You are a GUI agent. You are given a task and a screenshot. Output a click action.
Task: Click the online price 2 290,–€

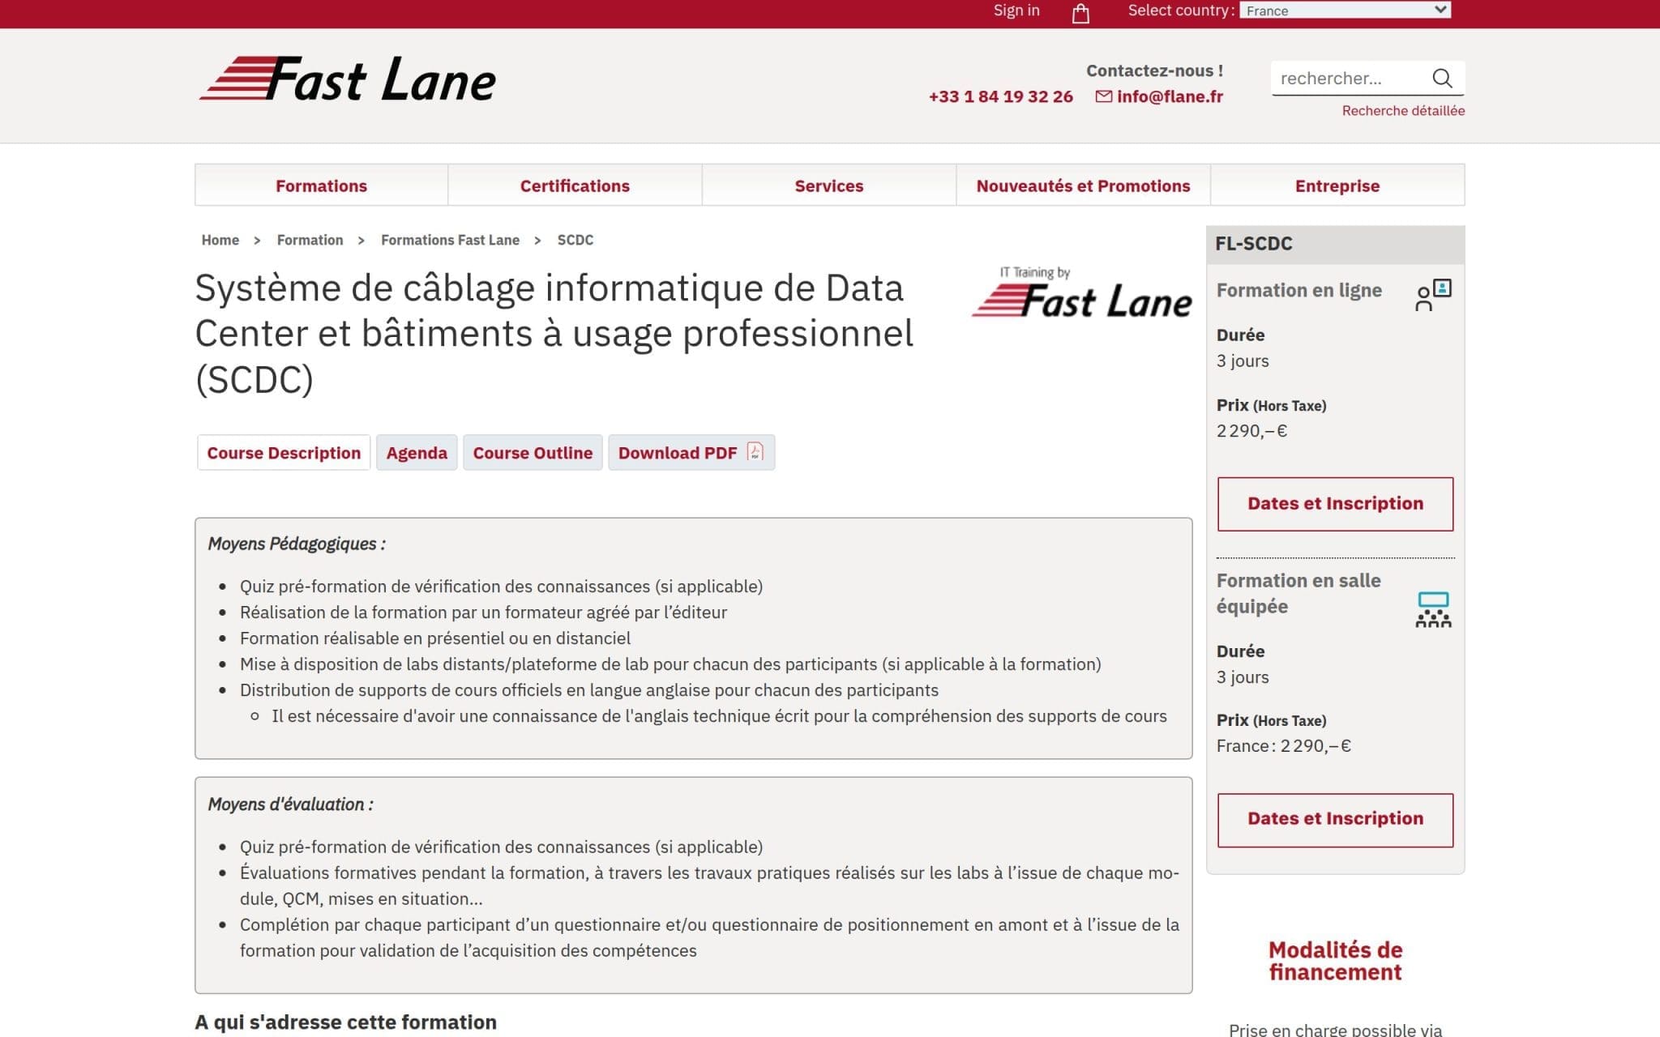point(1251,431)
